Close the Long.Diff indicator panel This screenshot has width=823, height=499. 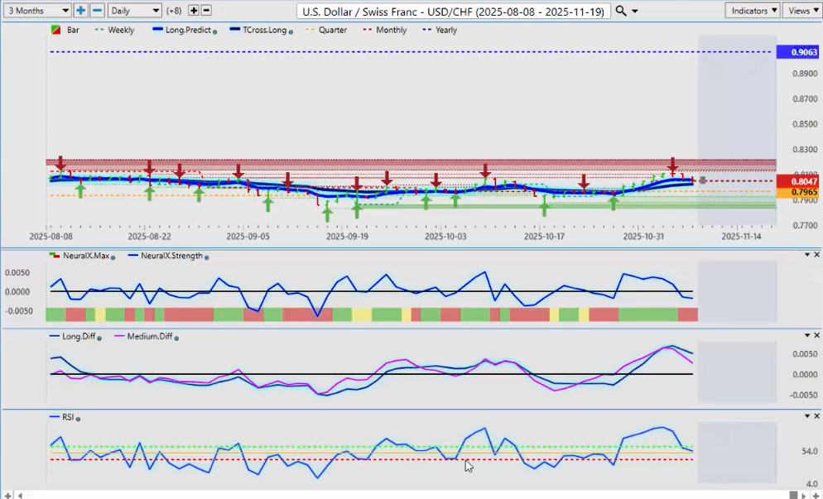pos(816,335)
